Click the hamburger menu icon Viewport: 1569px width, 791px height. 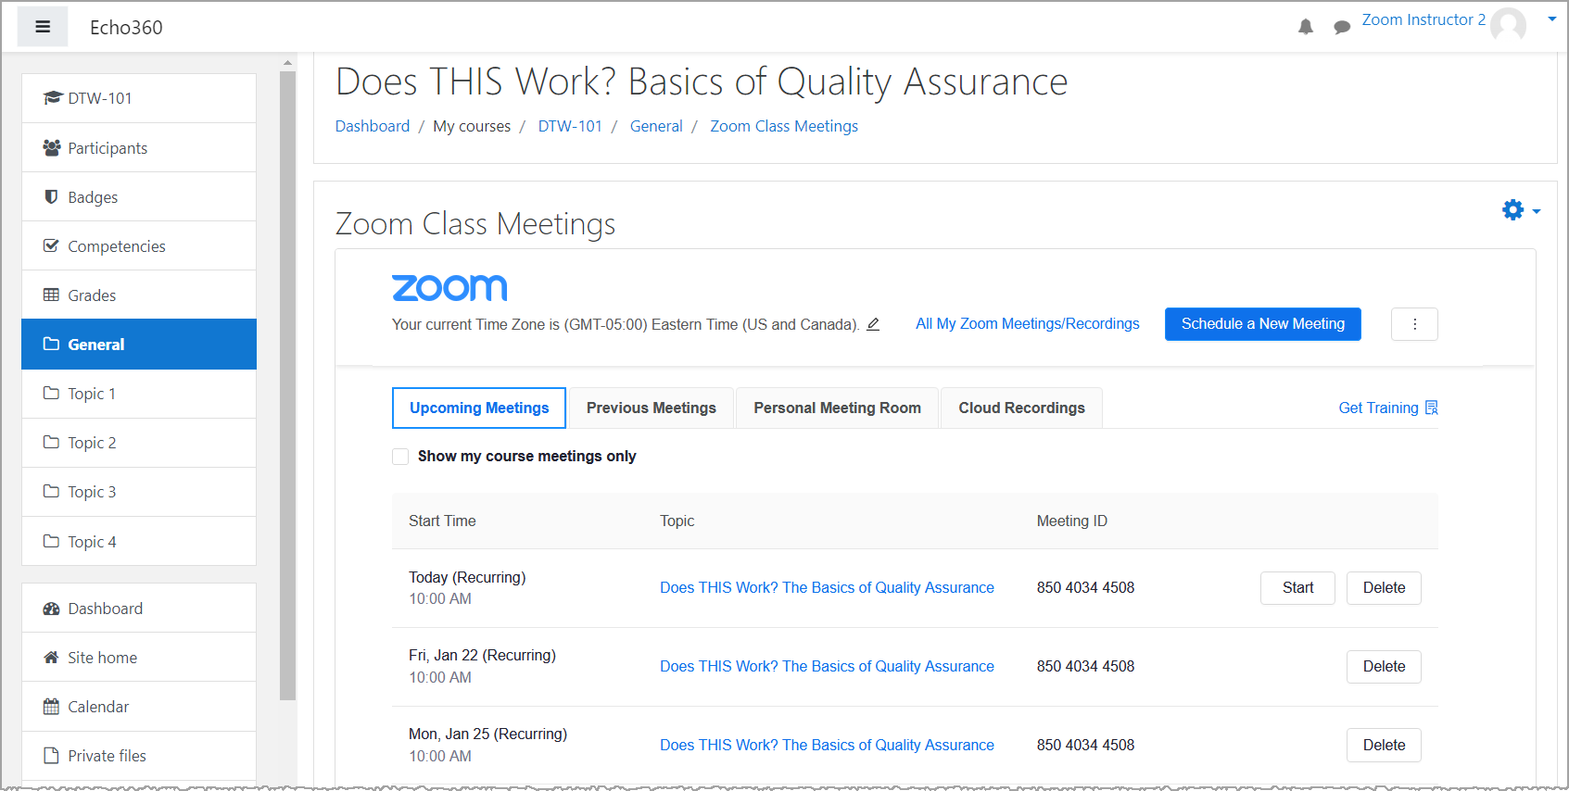click(x=43, y=27)
